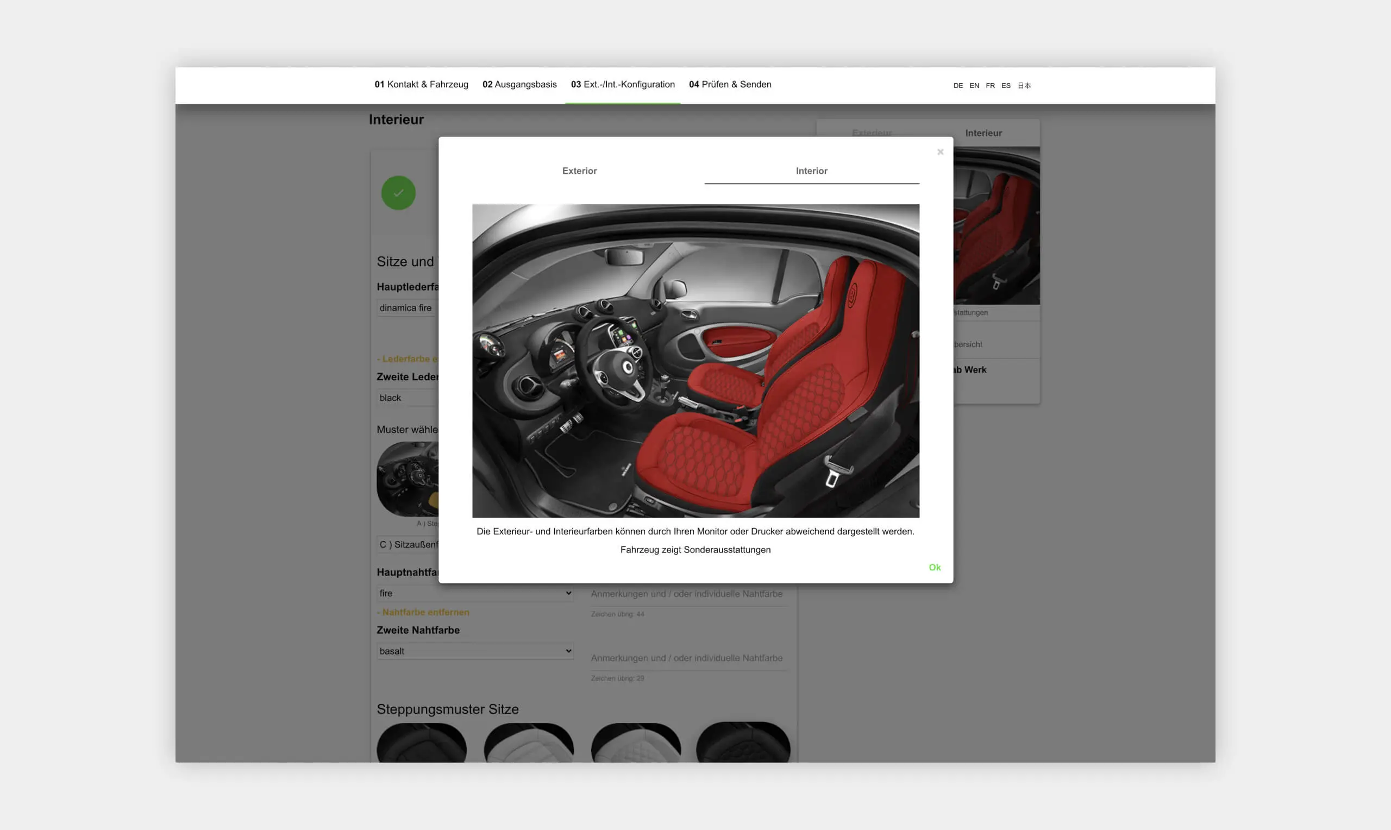Screen dimensions: 1391x830
Task: Switch language to EN
Action: (974, 86)
